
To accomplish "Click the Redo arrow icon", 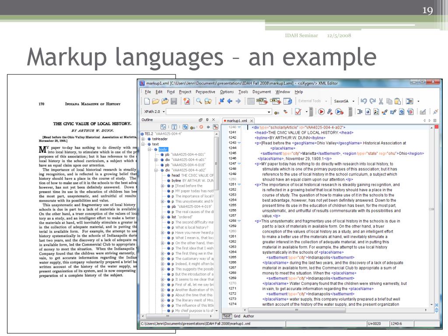I will (x=373, y=101).
